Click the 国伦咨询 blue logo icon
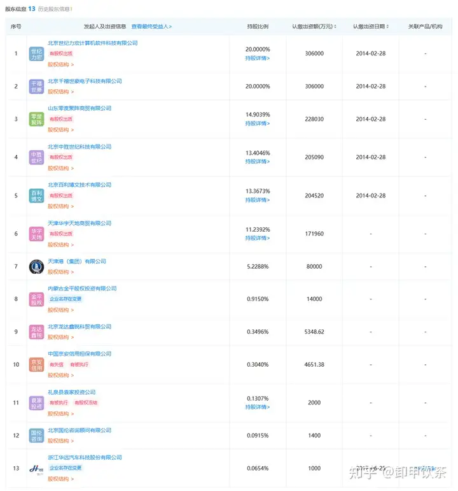Screen dimensions: 458x491 coord(36,436)
